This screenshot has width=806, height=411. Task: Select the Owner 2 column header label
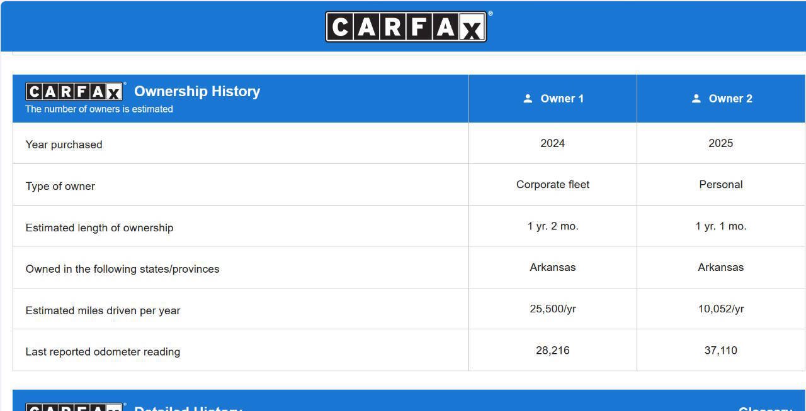pyautogui.click(x=730, y=99)
